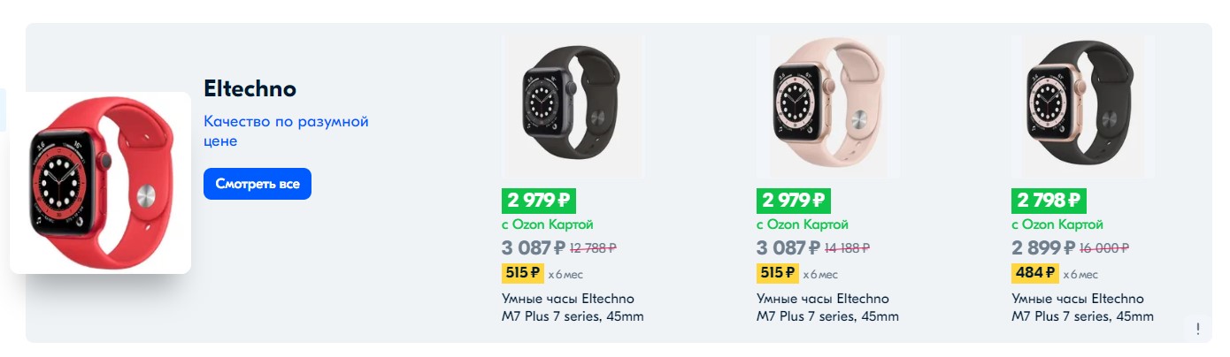Click the first product's green 2 979 ₽ price
Screen dimensions: 1230x357
pyautogui.click(x=538, y=201)
